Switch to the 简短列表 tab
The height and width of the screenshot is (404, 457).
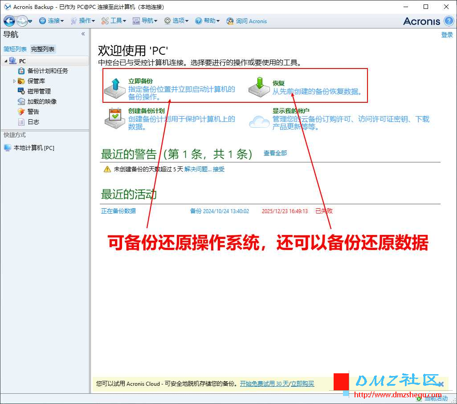pos(15,49)
